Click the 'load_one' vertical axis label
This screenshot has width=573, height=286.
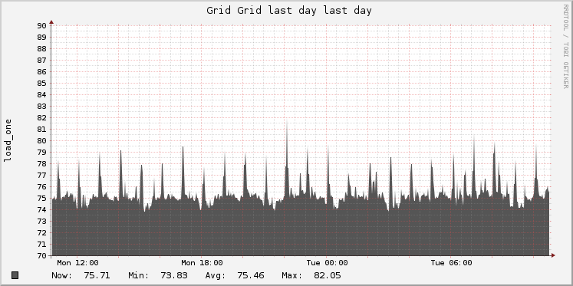click(8, 140)
